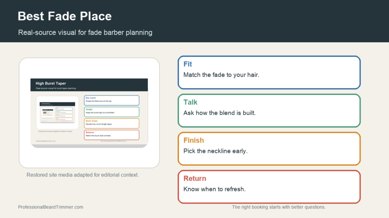Click the 'right booking starts' footer note

(278, 207)
